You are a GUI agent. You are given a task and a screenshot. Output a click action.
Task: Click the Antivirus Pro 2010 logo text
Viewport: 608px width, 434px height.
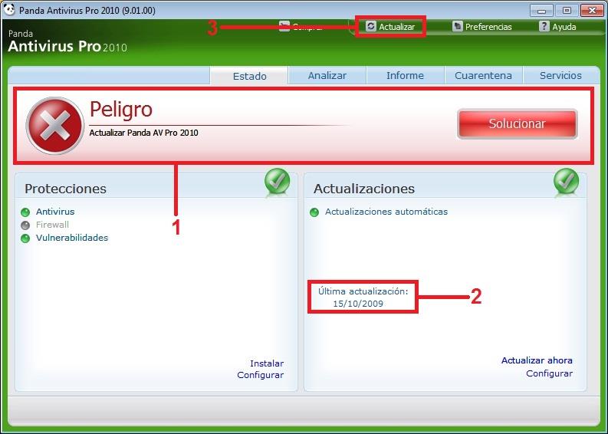pos(67,46)
